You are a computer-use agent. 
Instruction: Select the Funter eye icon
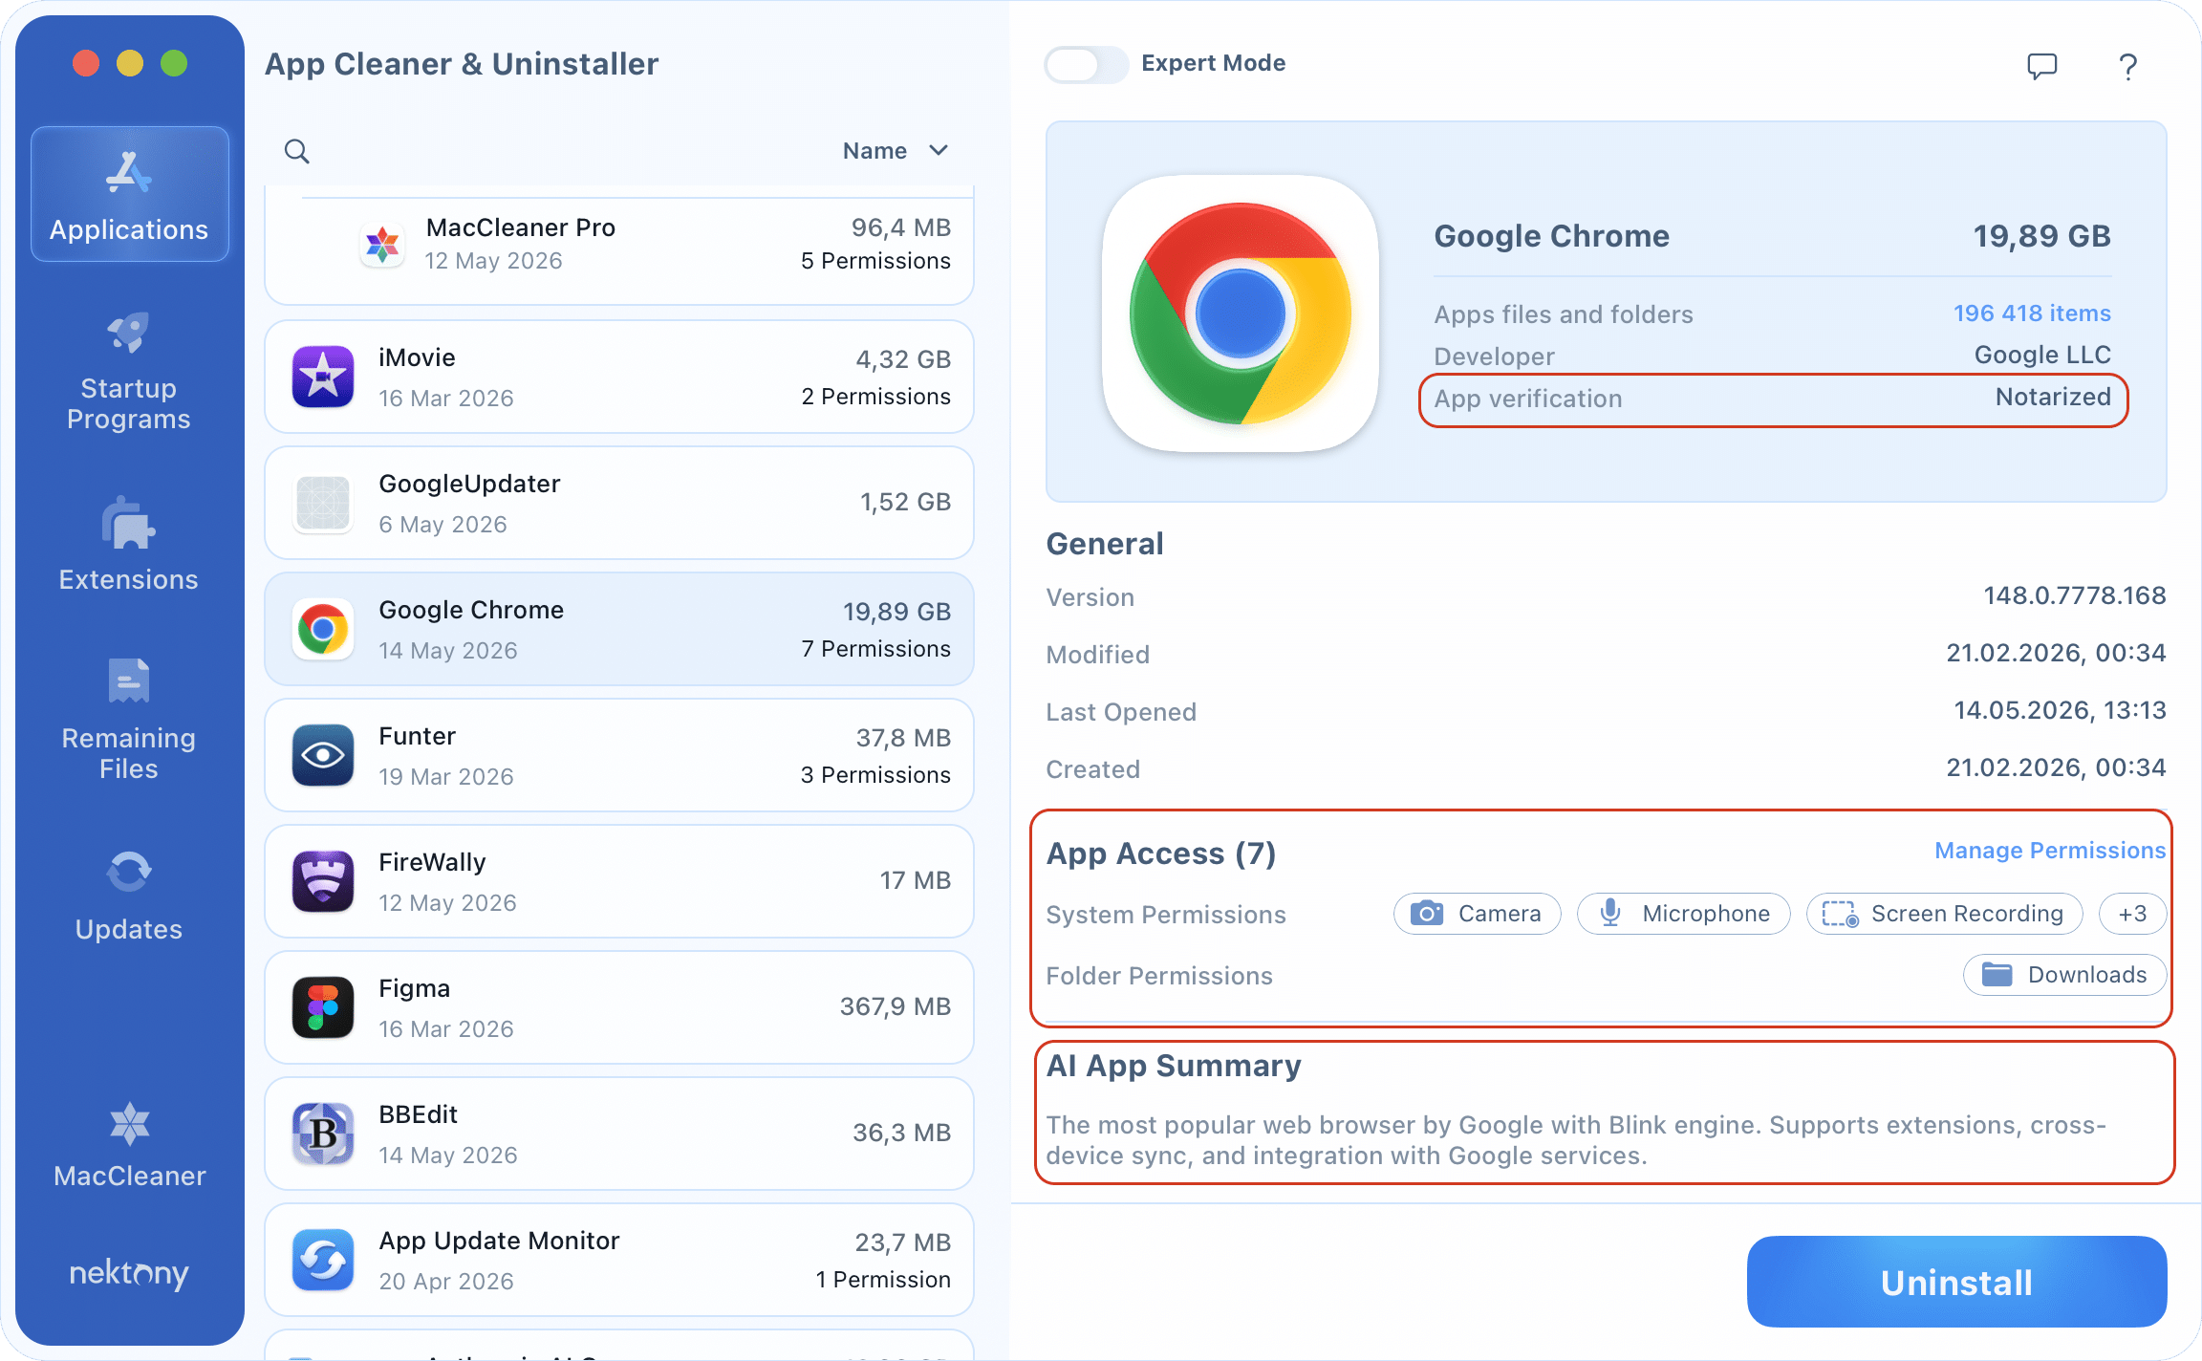tap(323, 755)
